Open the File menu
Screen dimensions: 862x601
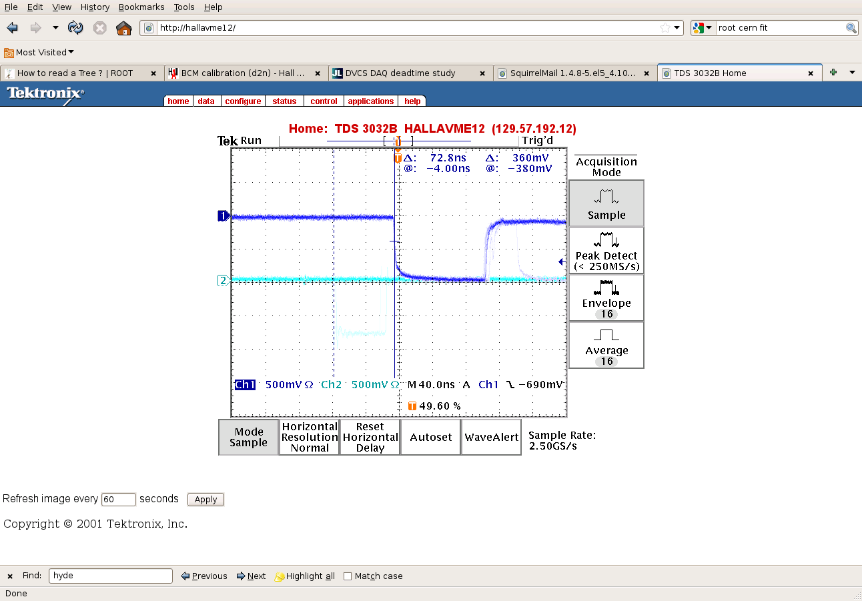(x=11, y=7)
